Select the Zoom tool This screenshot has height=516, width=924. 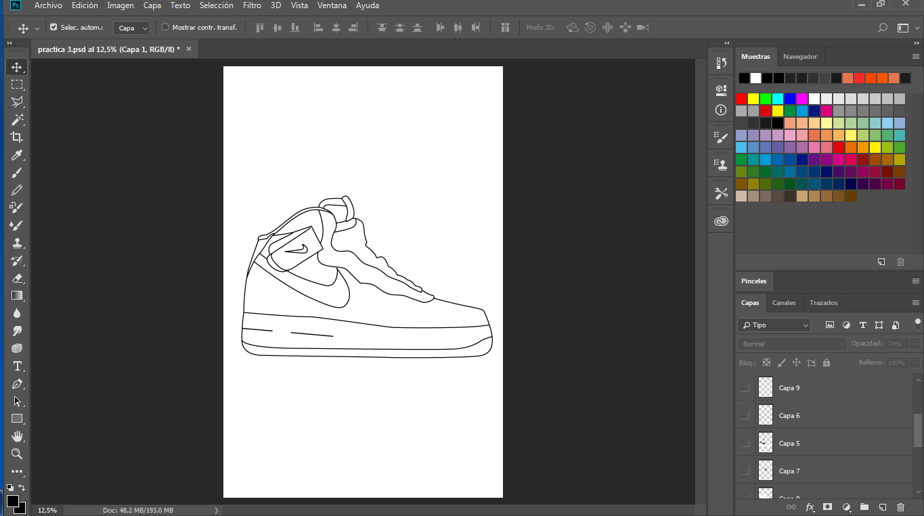click(x=17, y=454)
